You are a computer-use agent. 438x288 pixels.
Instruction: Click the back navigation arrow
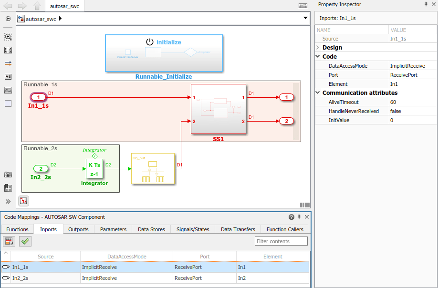click(8, 6)
